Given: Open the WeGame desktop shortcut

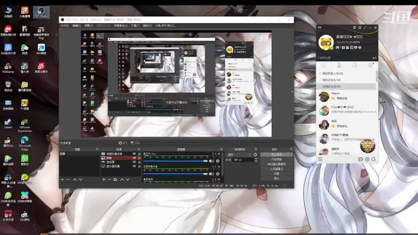Looking at the screenshot, I should [8, 68].
